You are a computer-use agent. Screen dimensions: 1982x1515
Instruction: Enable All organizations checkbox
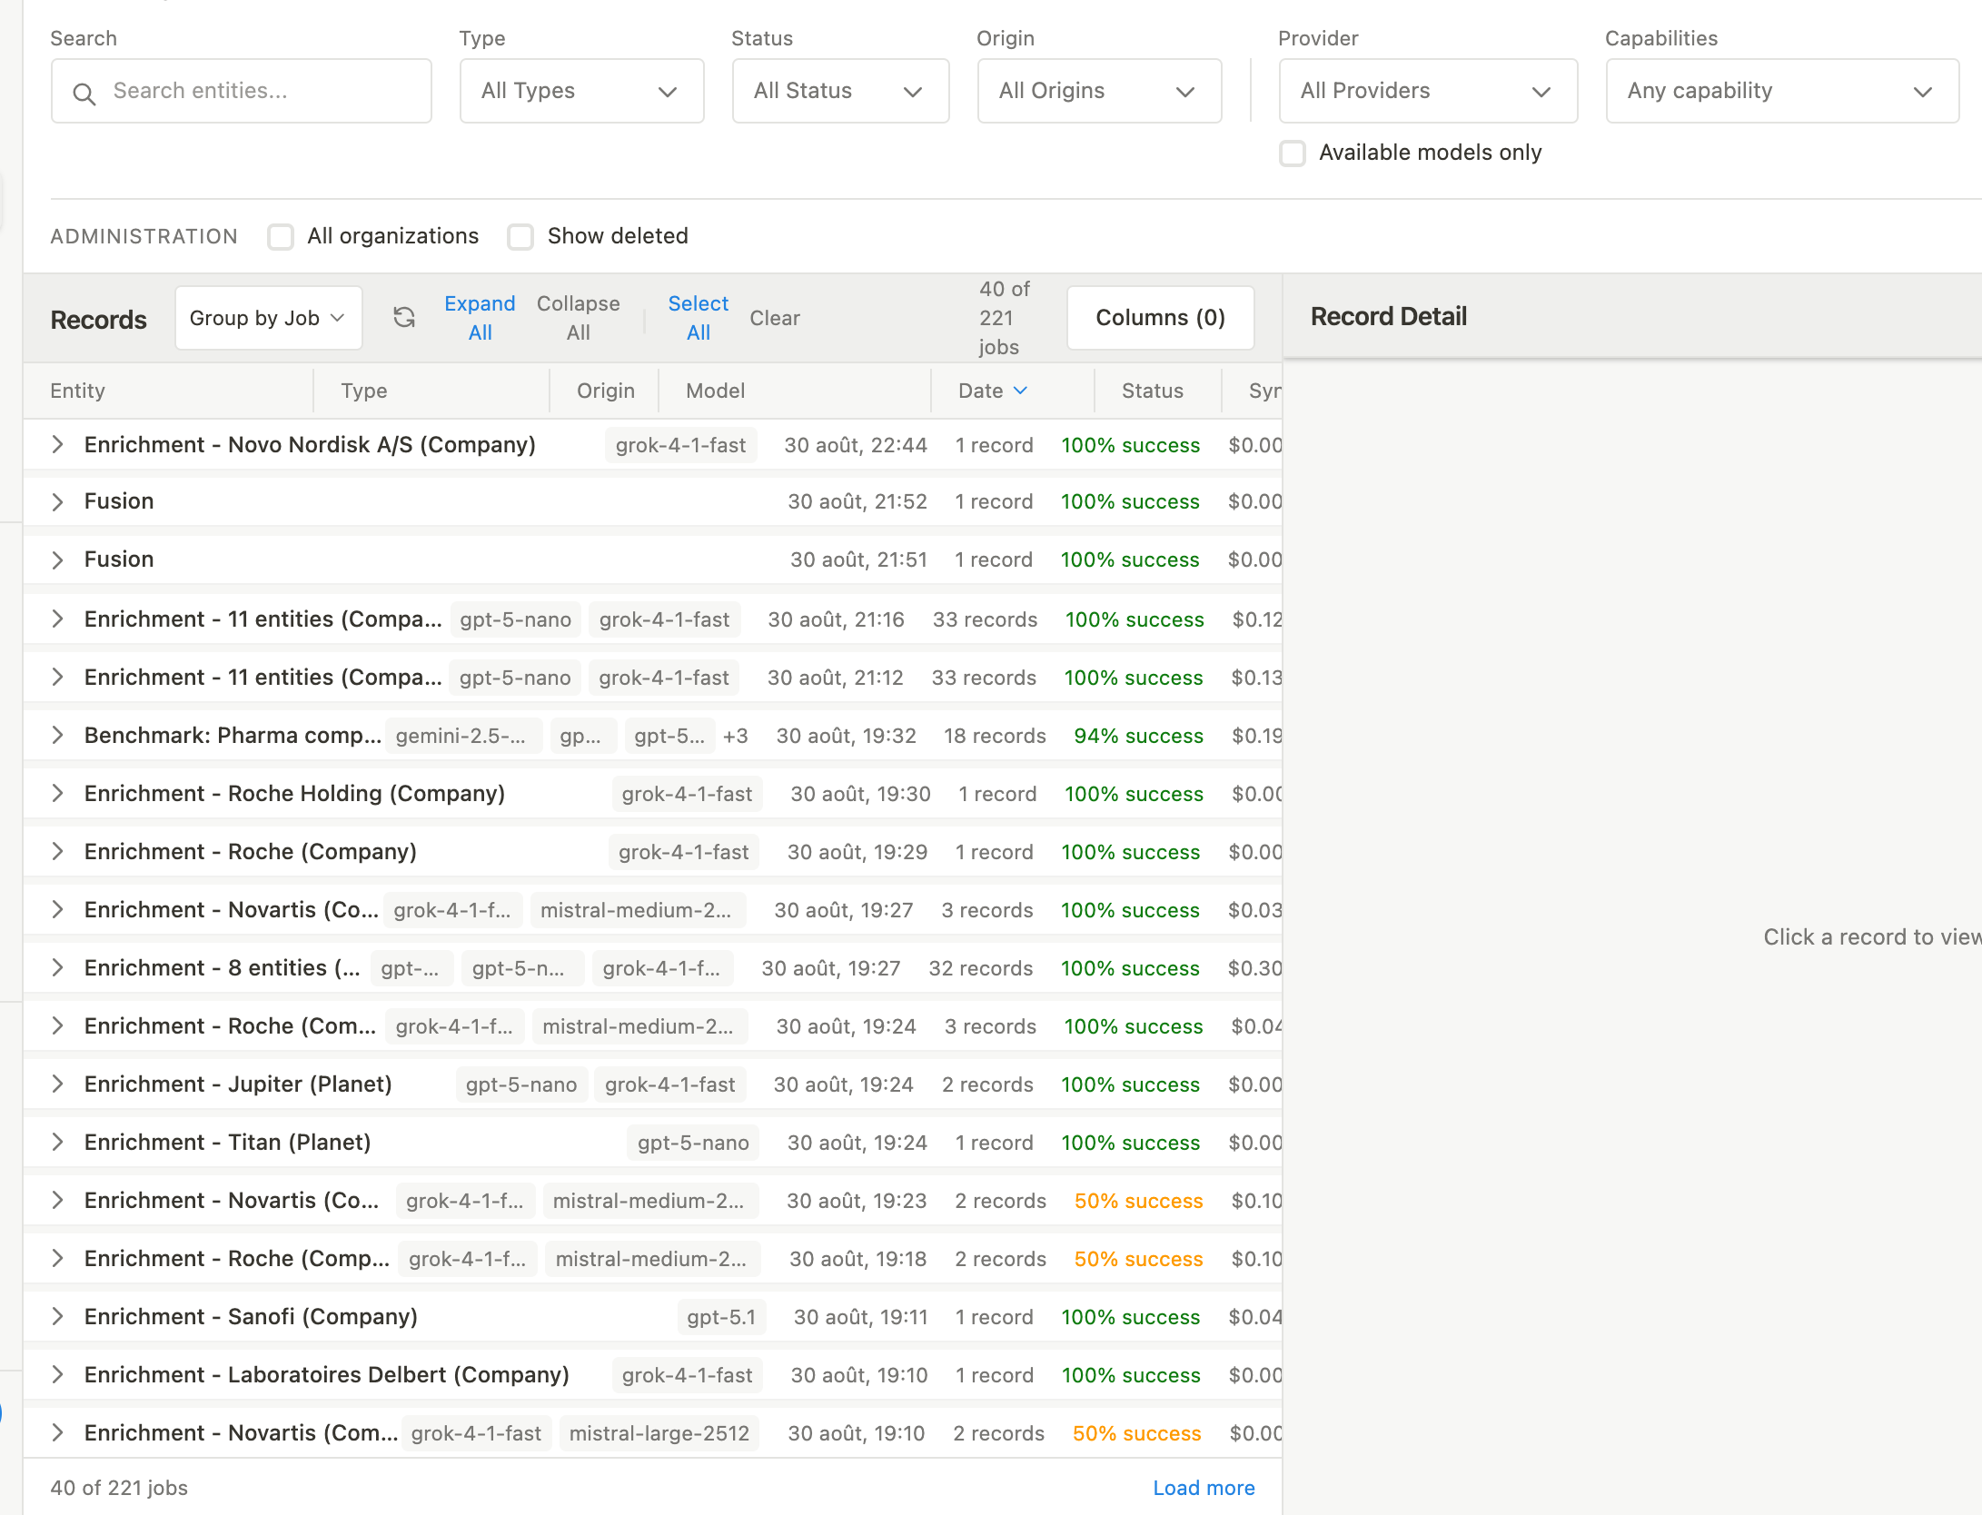281,236
